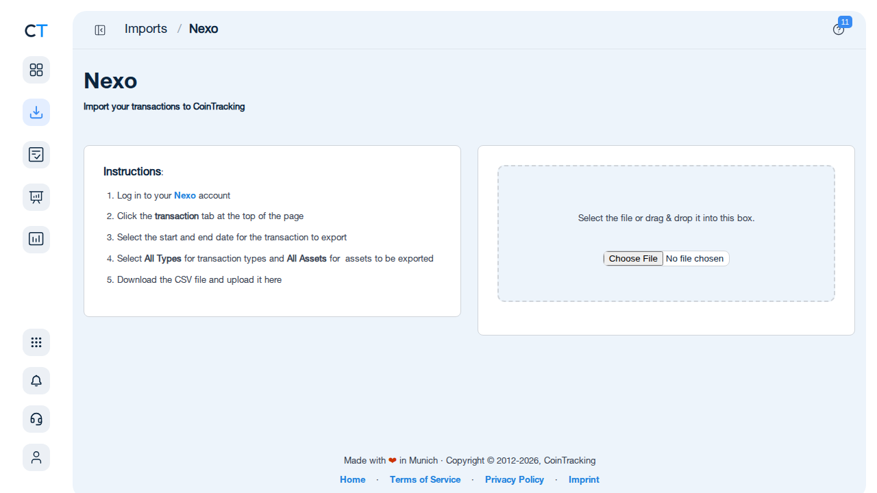Viewport: 877px width, 493px height.
Task: Open the Terms of Service footer link
Action: tap(425, 479)
